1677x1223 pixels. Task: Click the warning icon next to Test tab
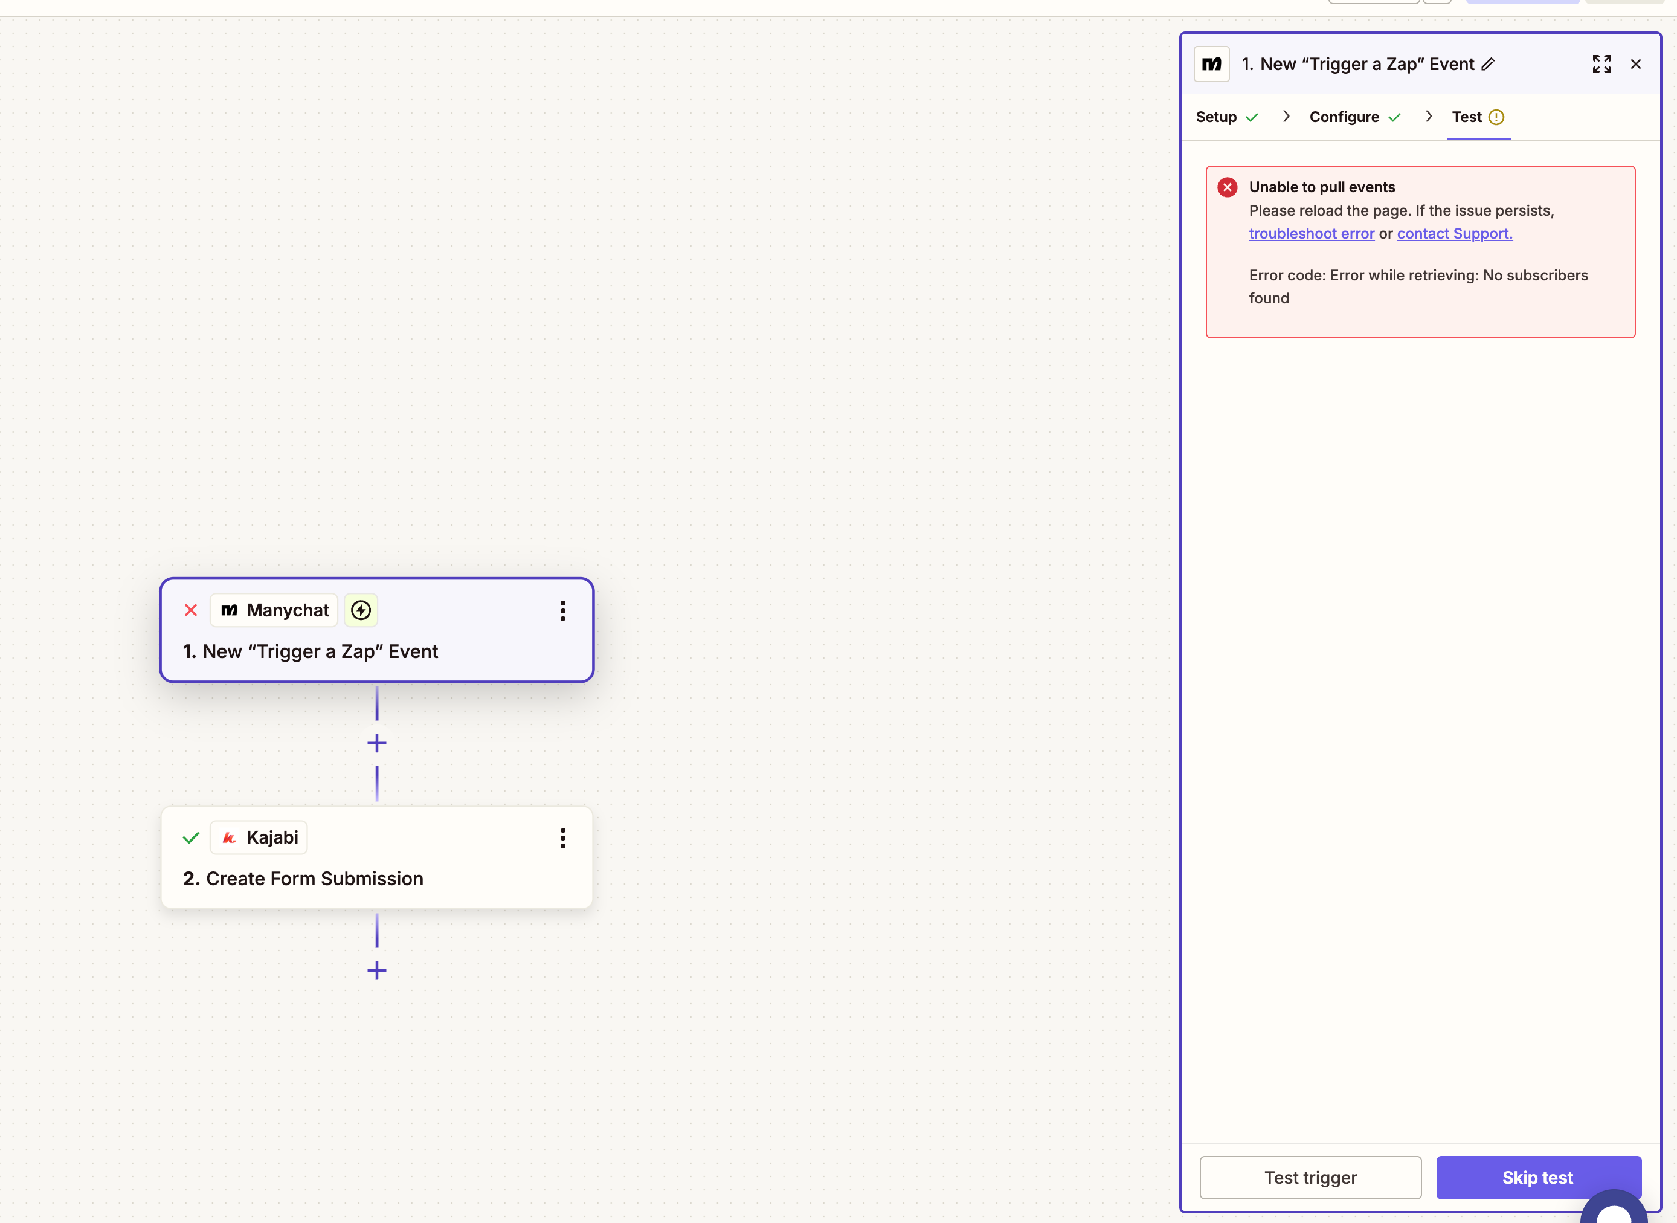click(1496, 117)
